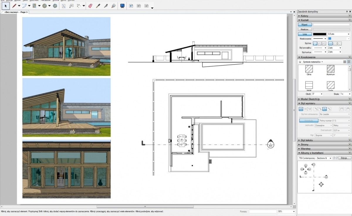
Task: Activate the eyedropper style tool
Action: pyautogui.click(x=98, y=6)
